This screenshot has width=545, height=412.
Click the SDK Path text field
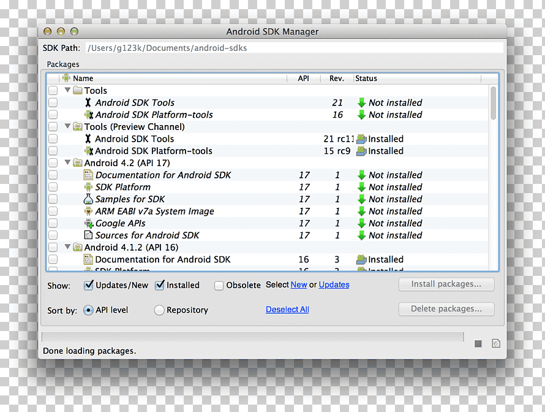(294, 48)
